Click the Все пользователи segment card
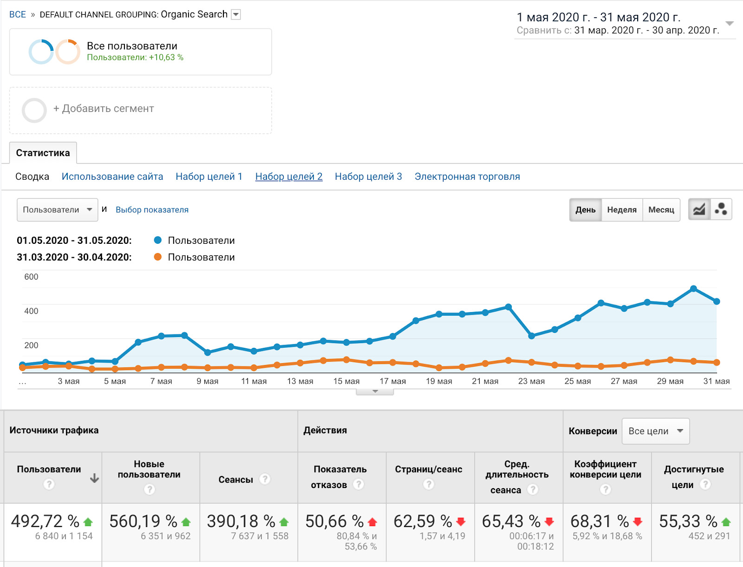 (x=140, y=52)
